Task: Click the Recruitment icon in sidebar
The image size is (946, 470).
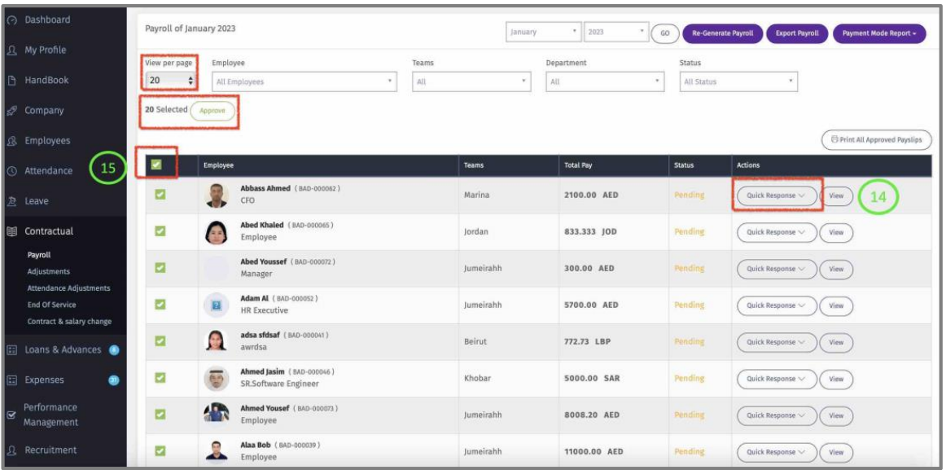Action: pyautogui.click(x=12, y=450)
